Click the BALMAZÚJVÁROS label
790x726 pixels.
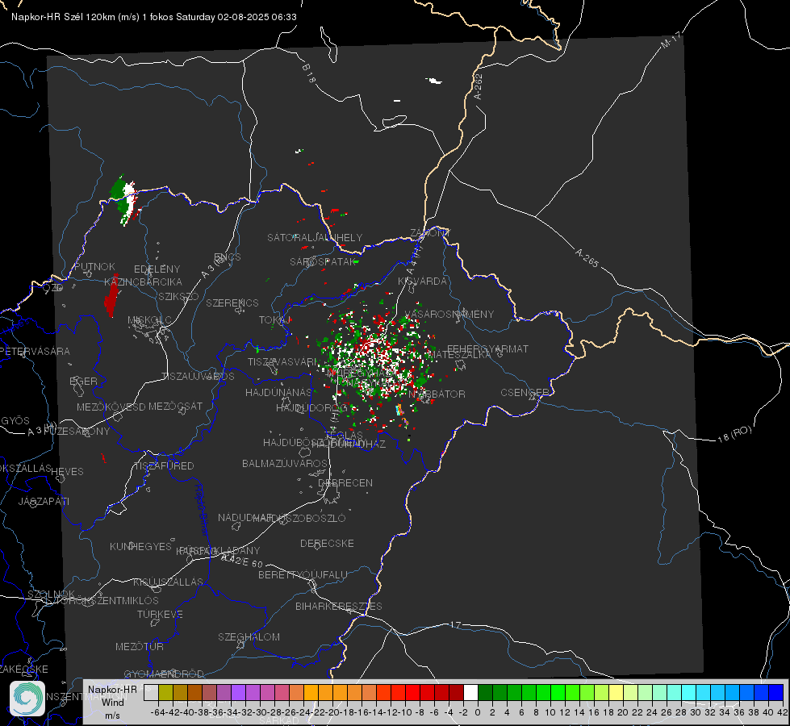(285, 463)
